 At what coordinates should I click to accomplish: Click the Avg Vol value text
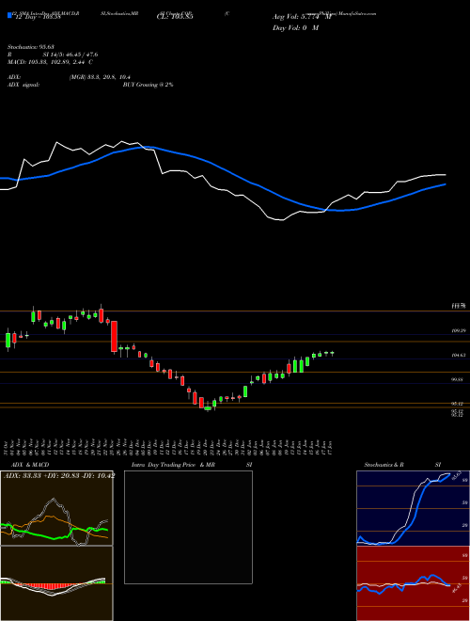[303, 17]
